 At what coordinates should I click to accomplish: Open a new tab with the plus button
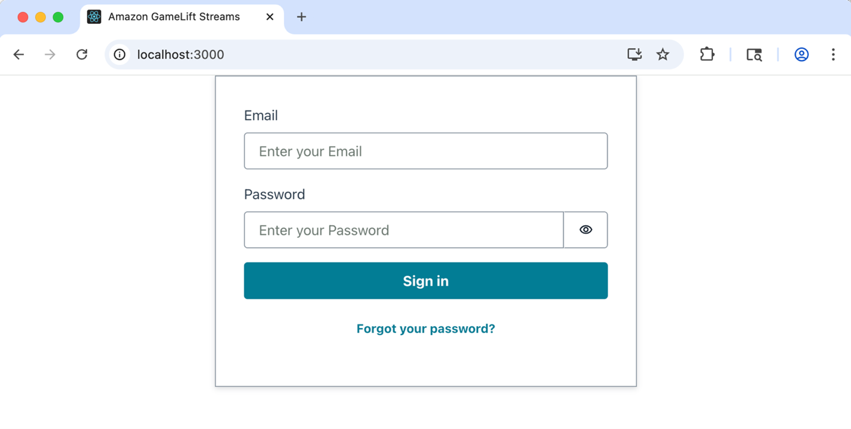(301, 17)
